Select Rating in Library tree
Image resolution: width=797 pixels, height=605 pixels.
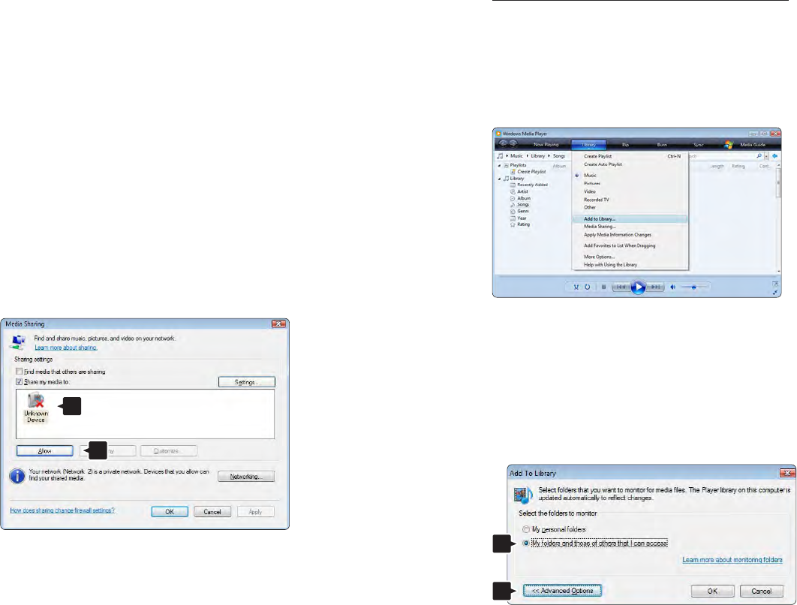coord(524,224)
